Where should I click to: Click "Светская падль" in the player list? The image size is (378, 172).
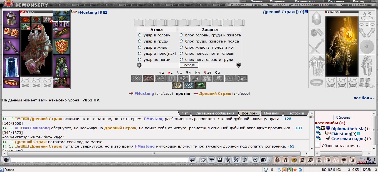click(x=348, y=138)
